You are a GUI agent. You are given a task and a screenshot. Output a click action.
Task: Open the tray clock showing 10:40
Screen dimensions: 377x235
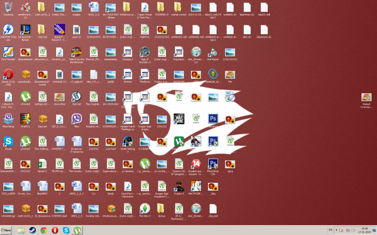[364, 230]
